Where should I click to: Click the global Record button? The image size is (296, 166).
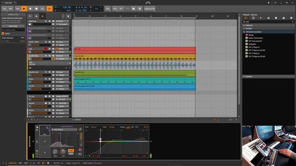pos(37,9)
